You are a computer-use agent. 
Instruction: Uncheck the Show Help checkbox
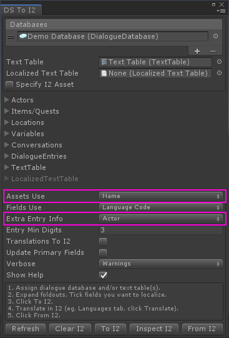coord(104,276)
